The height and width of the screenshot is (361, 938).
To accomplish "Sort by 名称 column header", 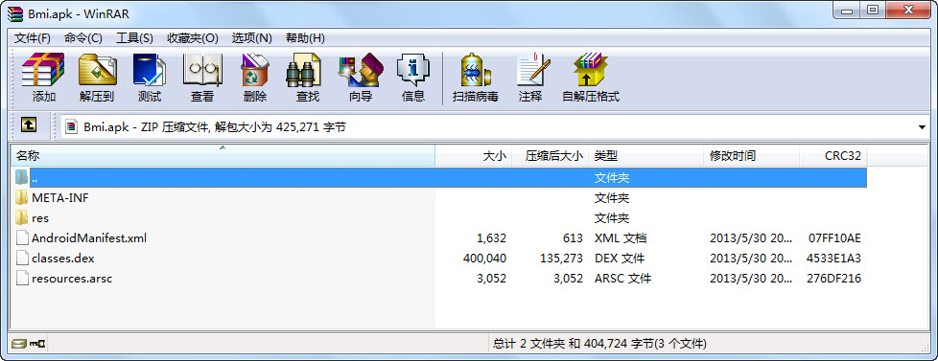I will (x=223, y=156).
